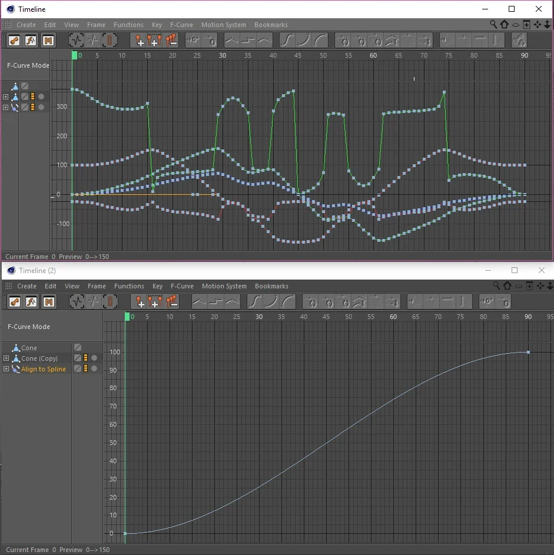This screenshot has width=554, height=555.
Task: Click frame 60 on top Timeline ruler
Action: click(x=373, y=55)
